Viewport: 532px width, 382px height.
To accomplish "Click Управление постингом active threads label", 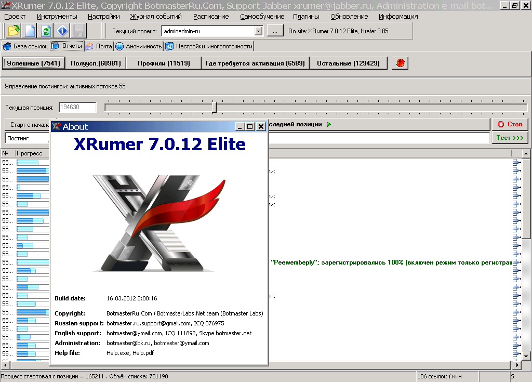I will [65, 86].
